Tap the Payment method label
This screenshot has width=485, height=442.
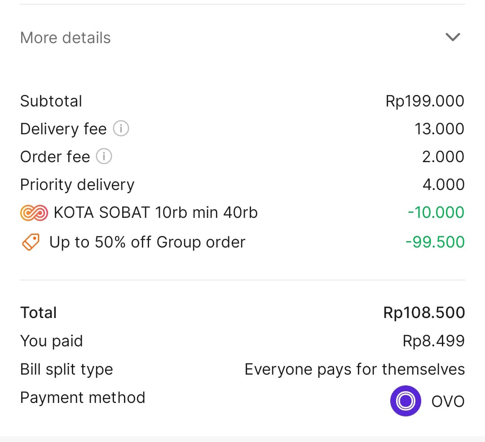[x=83, y=398]
